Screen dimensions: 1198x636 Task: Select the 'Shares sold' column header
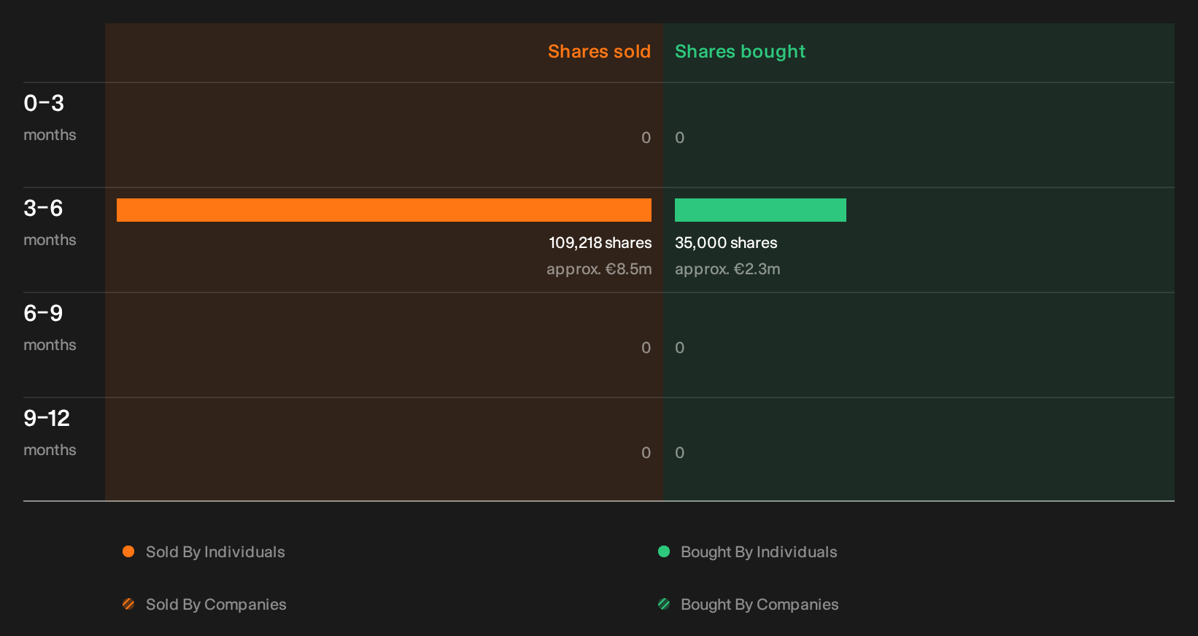tap(599, 52)
